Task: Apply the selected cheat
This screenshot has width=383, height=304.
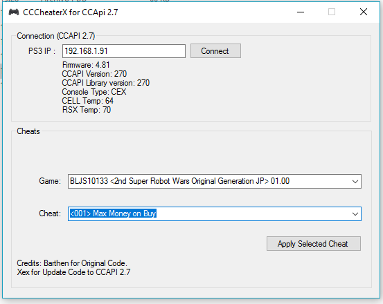Action: (313, 244)
